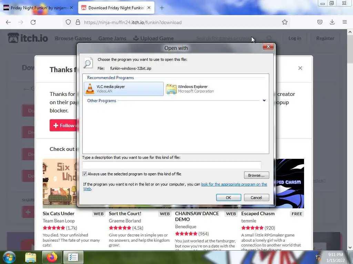Image resolution: width=353 pixels, height=264 pixels.
Task: Close the Thanks popup on itch.io
Action: coord(300,68)
